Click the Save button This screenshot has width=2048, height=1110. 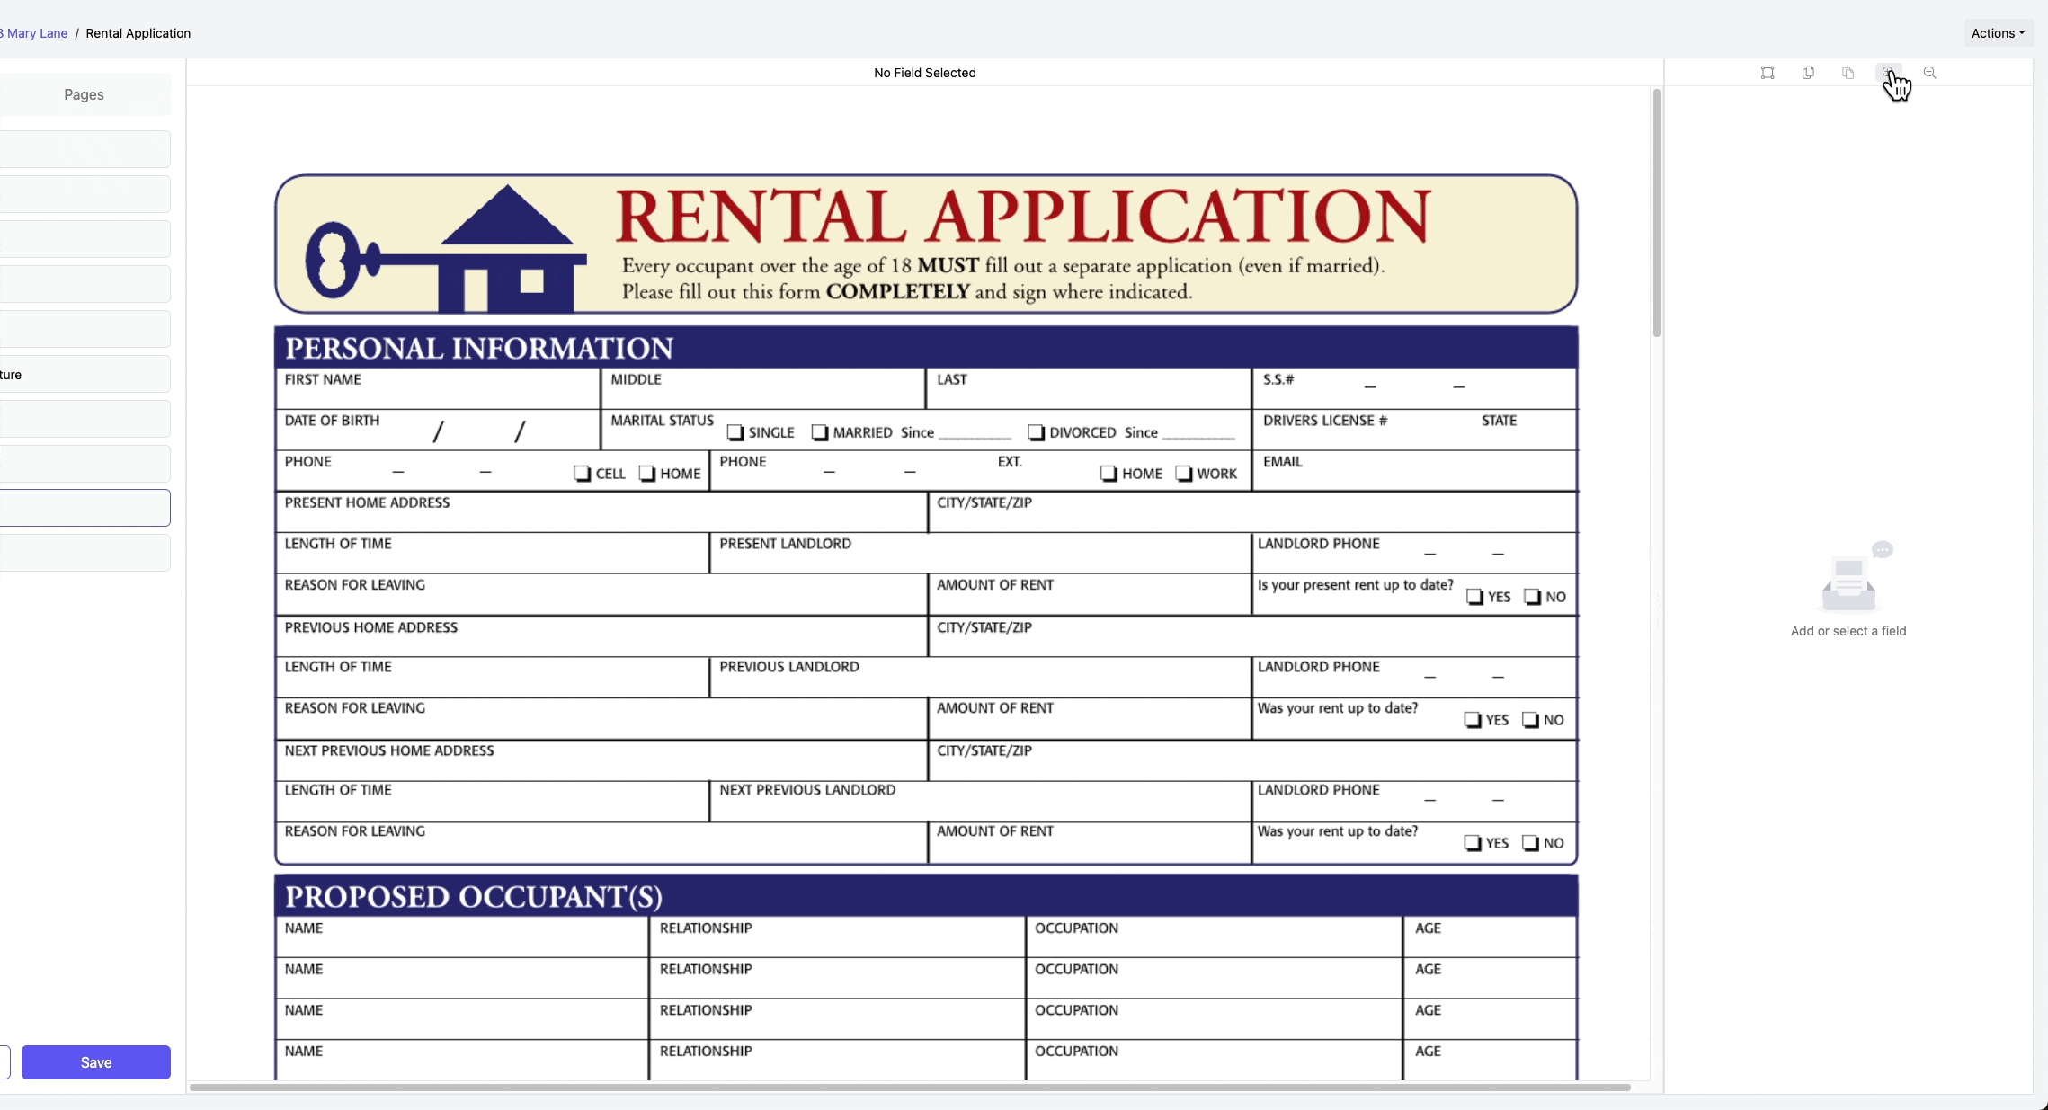click(96, 1062)
